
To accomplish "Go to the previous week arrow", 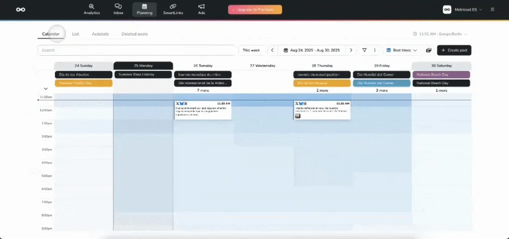I will click(272, 50).
